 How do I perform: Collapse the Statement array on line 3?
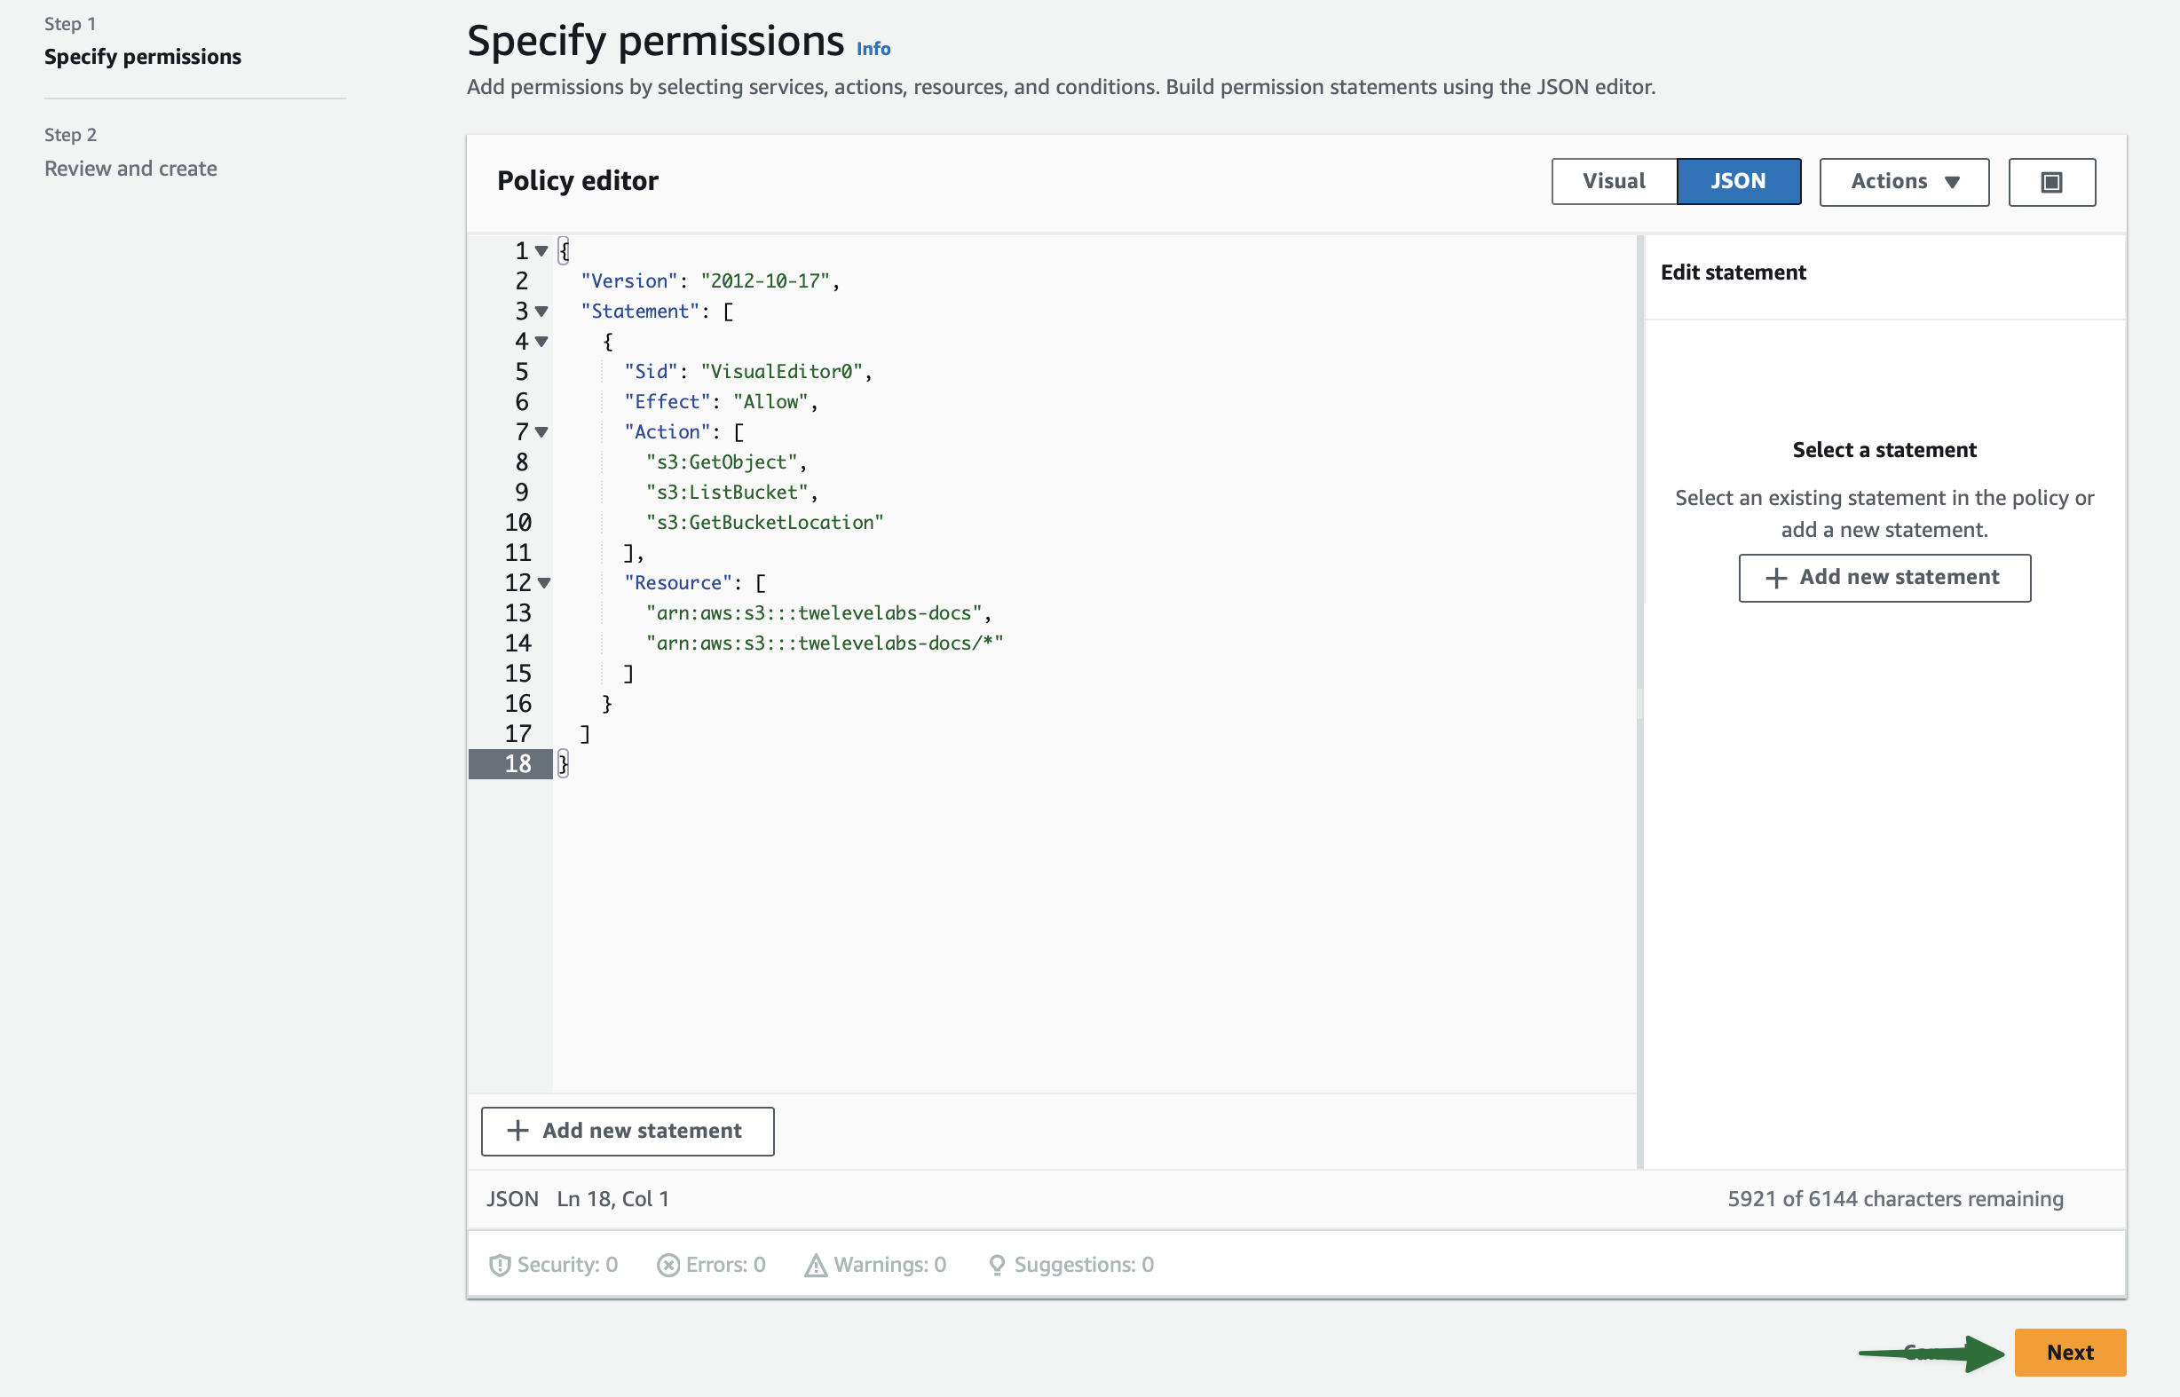click(541, 312)
